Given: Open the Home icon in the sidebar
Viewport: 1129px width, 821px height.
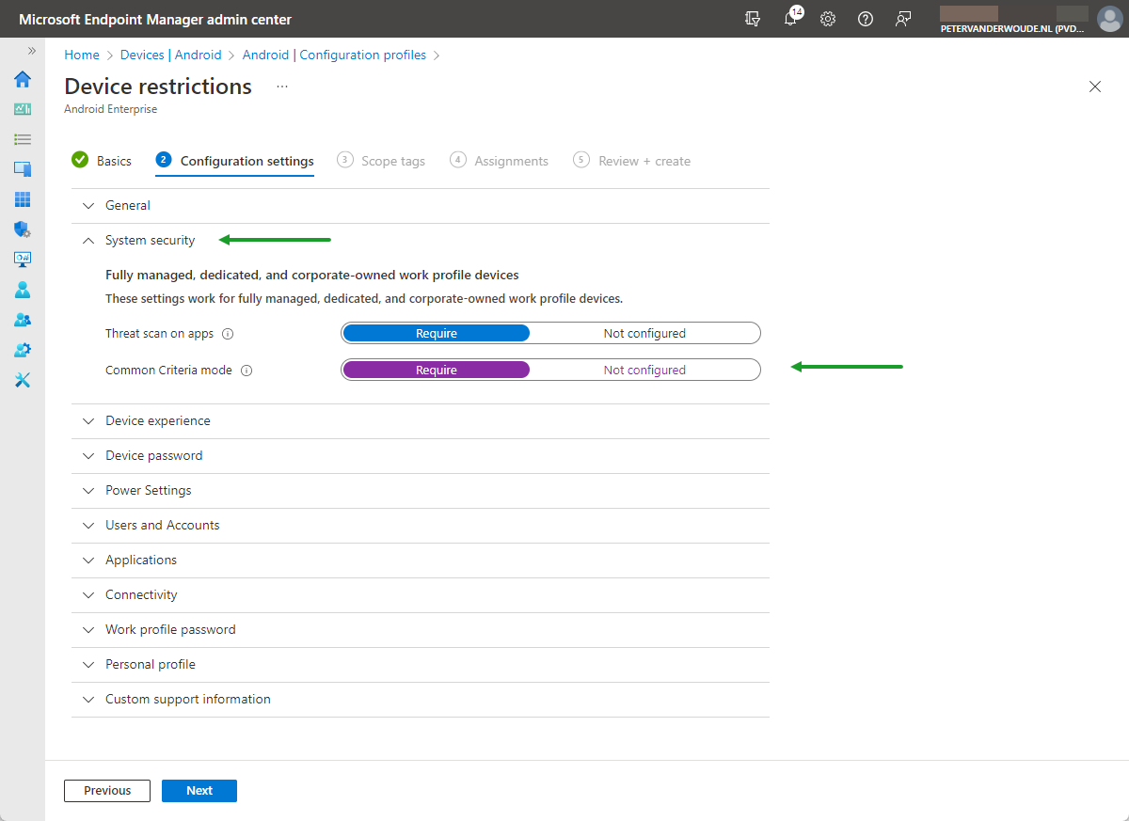Looking at the screenshot, I should (x=22, y=79).
